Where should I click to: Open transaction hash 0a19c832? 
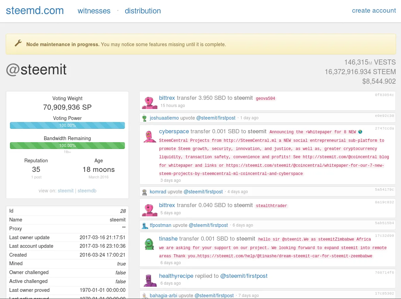click(384, 202)
